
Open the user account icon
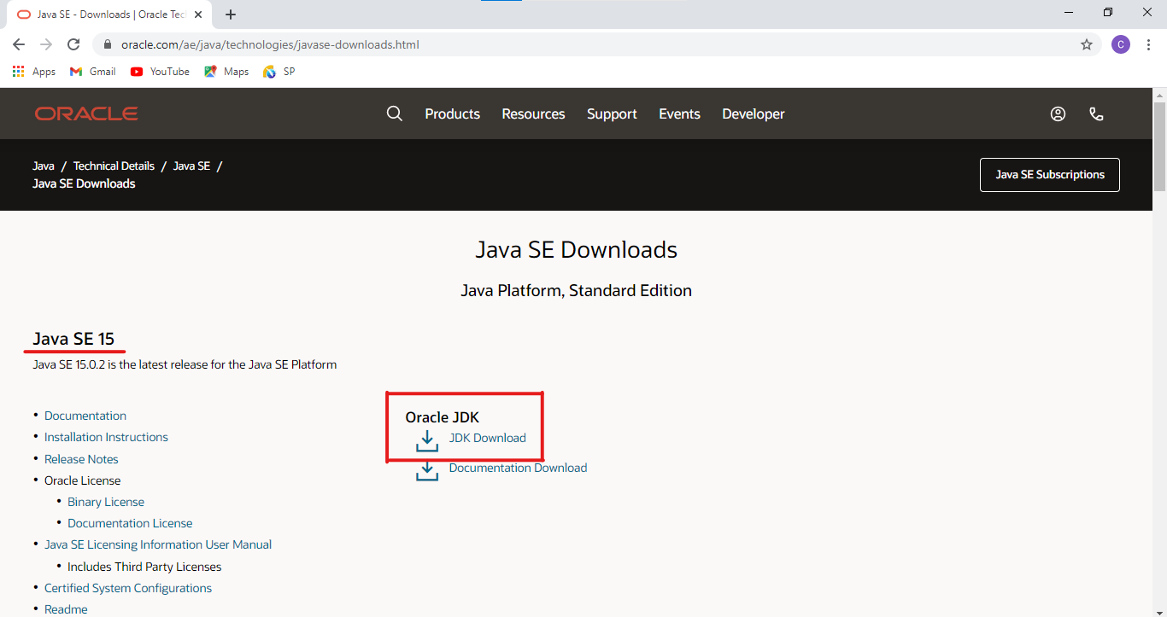(x=1058, y=113)
